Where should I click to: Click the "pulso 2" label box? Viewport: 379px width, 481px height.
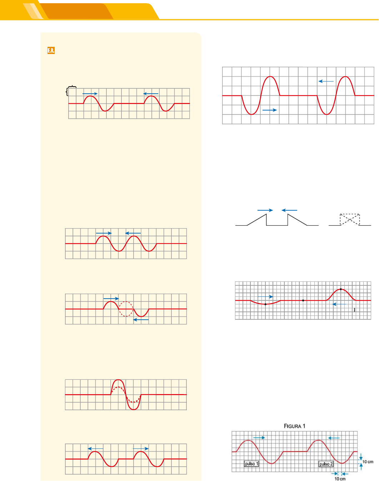pos(326,464)
